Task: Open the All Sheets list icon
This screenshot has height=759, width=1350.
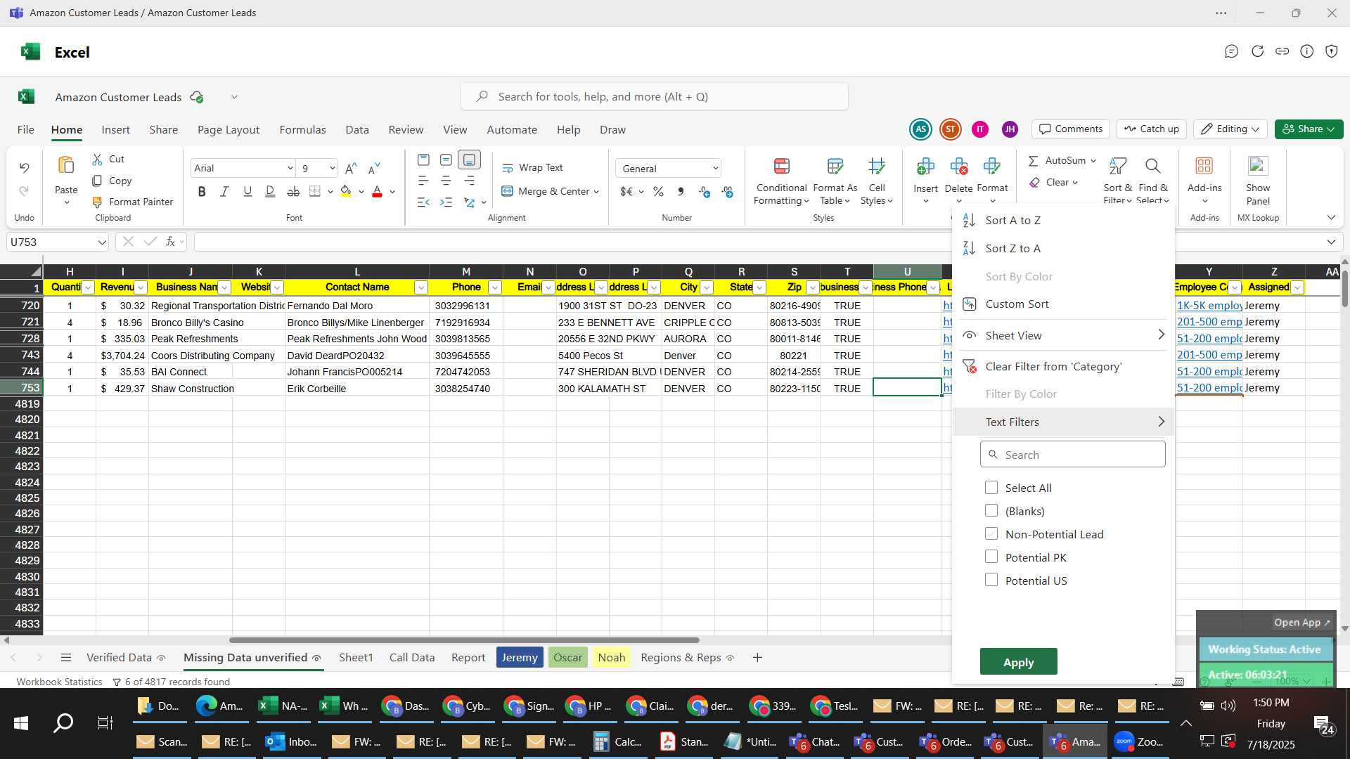Action: (x=66, y=658)
